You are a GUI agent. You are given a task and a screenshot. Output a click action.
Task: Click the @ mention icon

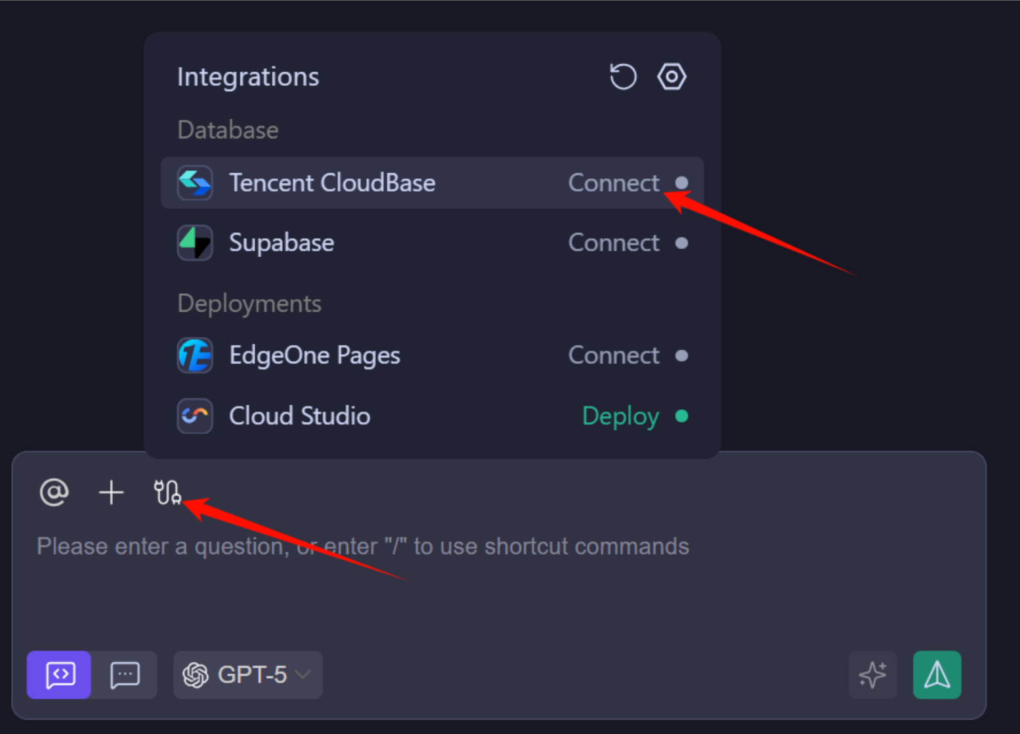pyautogui.click(x=54, y=492)
